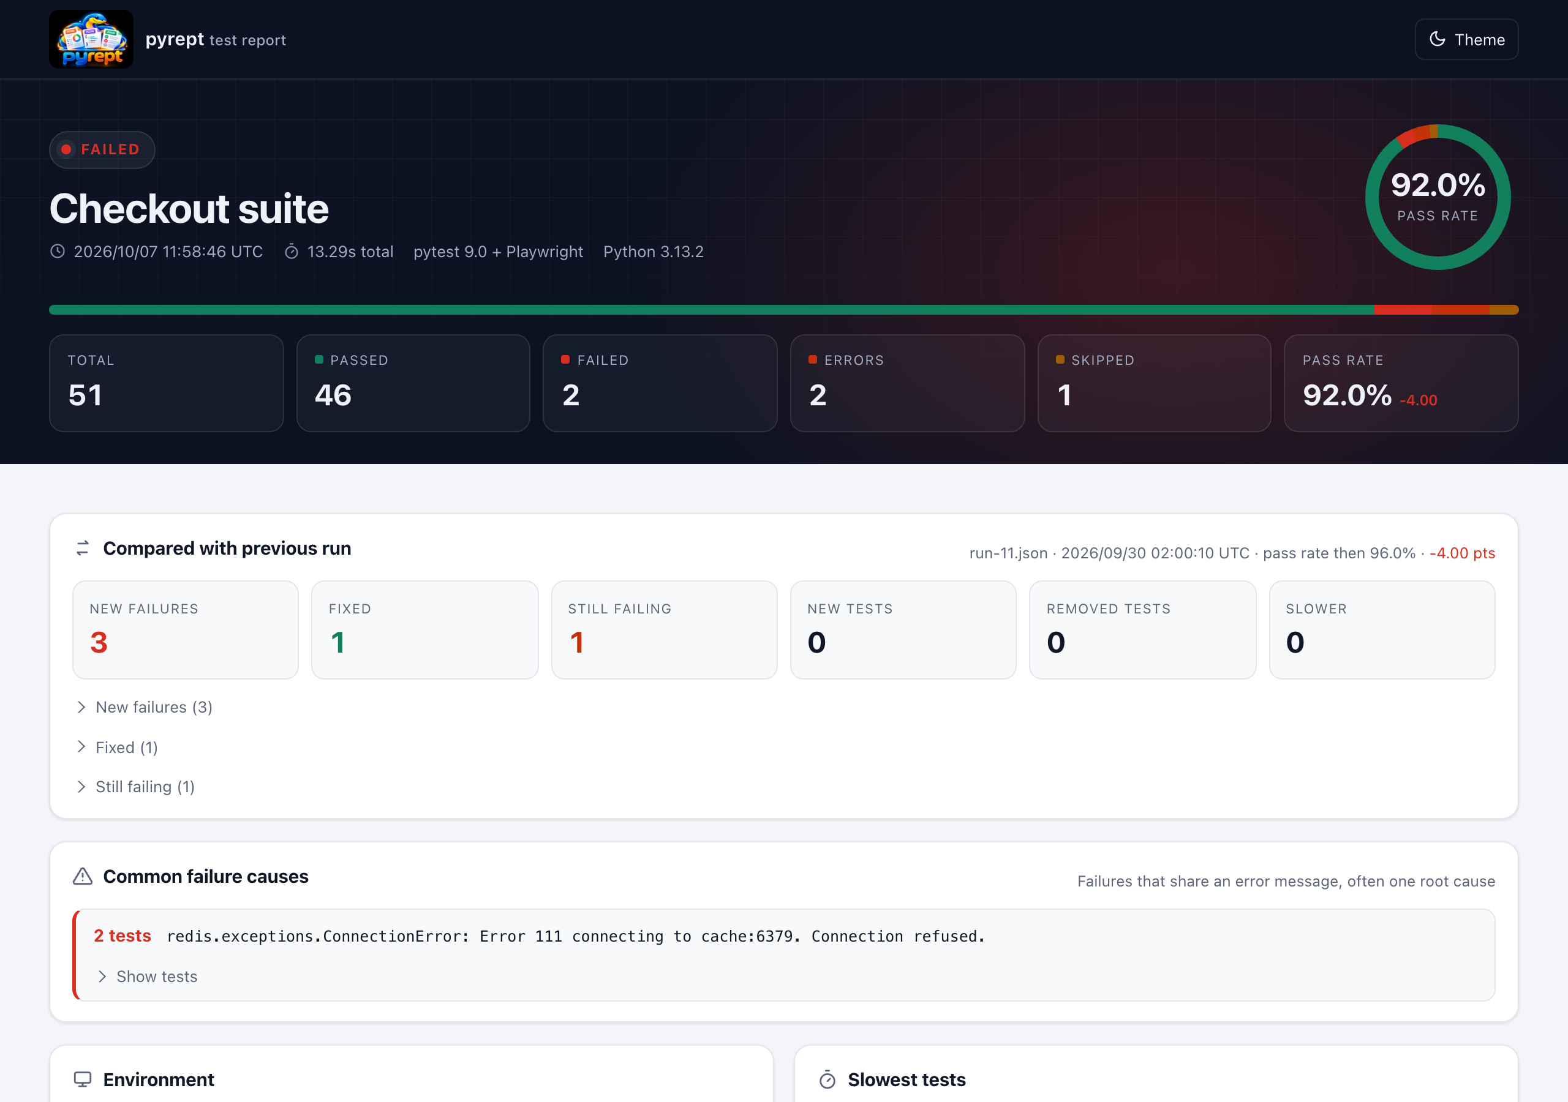Viewport: 1568px width, 1102px height.
Task: Click the moon icon in Theme button
Action: tap(1437, 39)
